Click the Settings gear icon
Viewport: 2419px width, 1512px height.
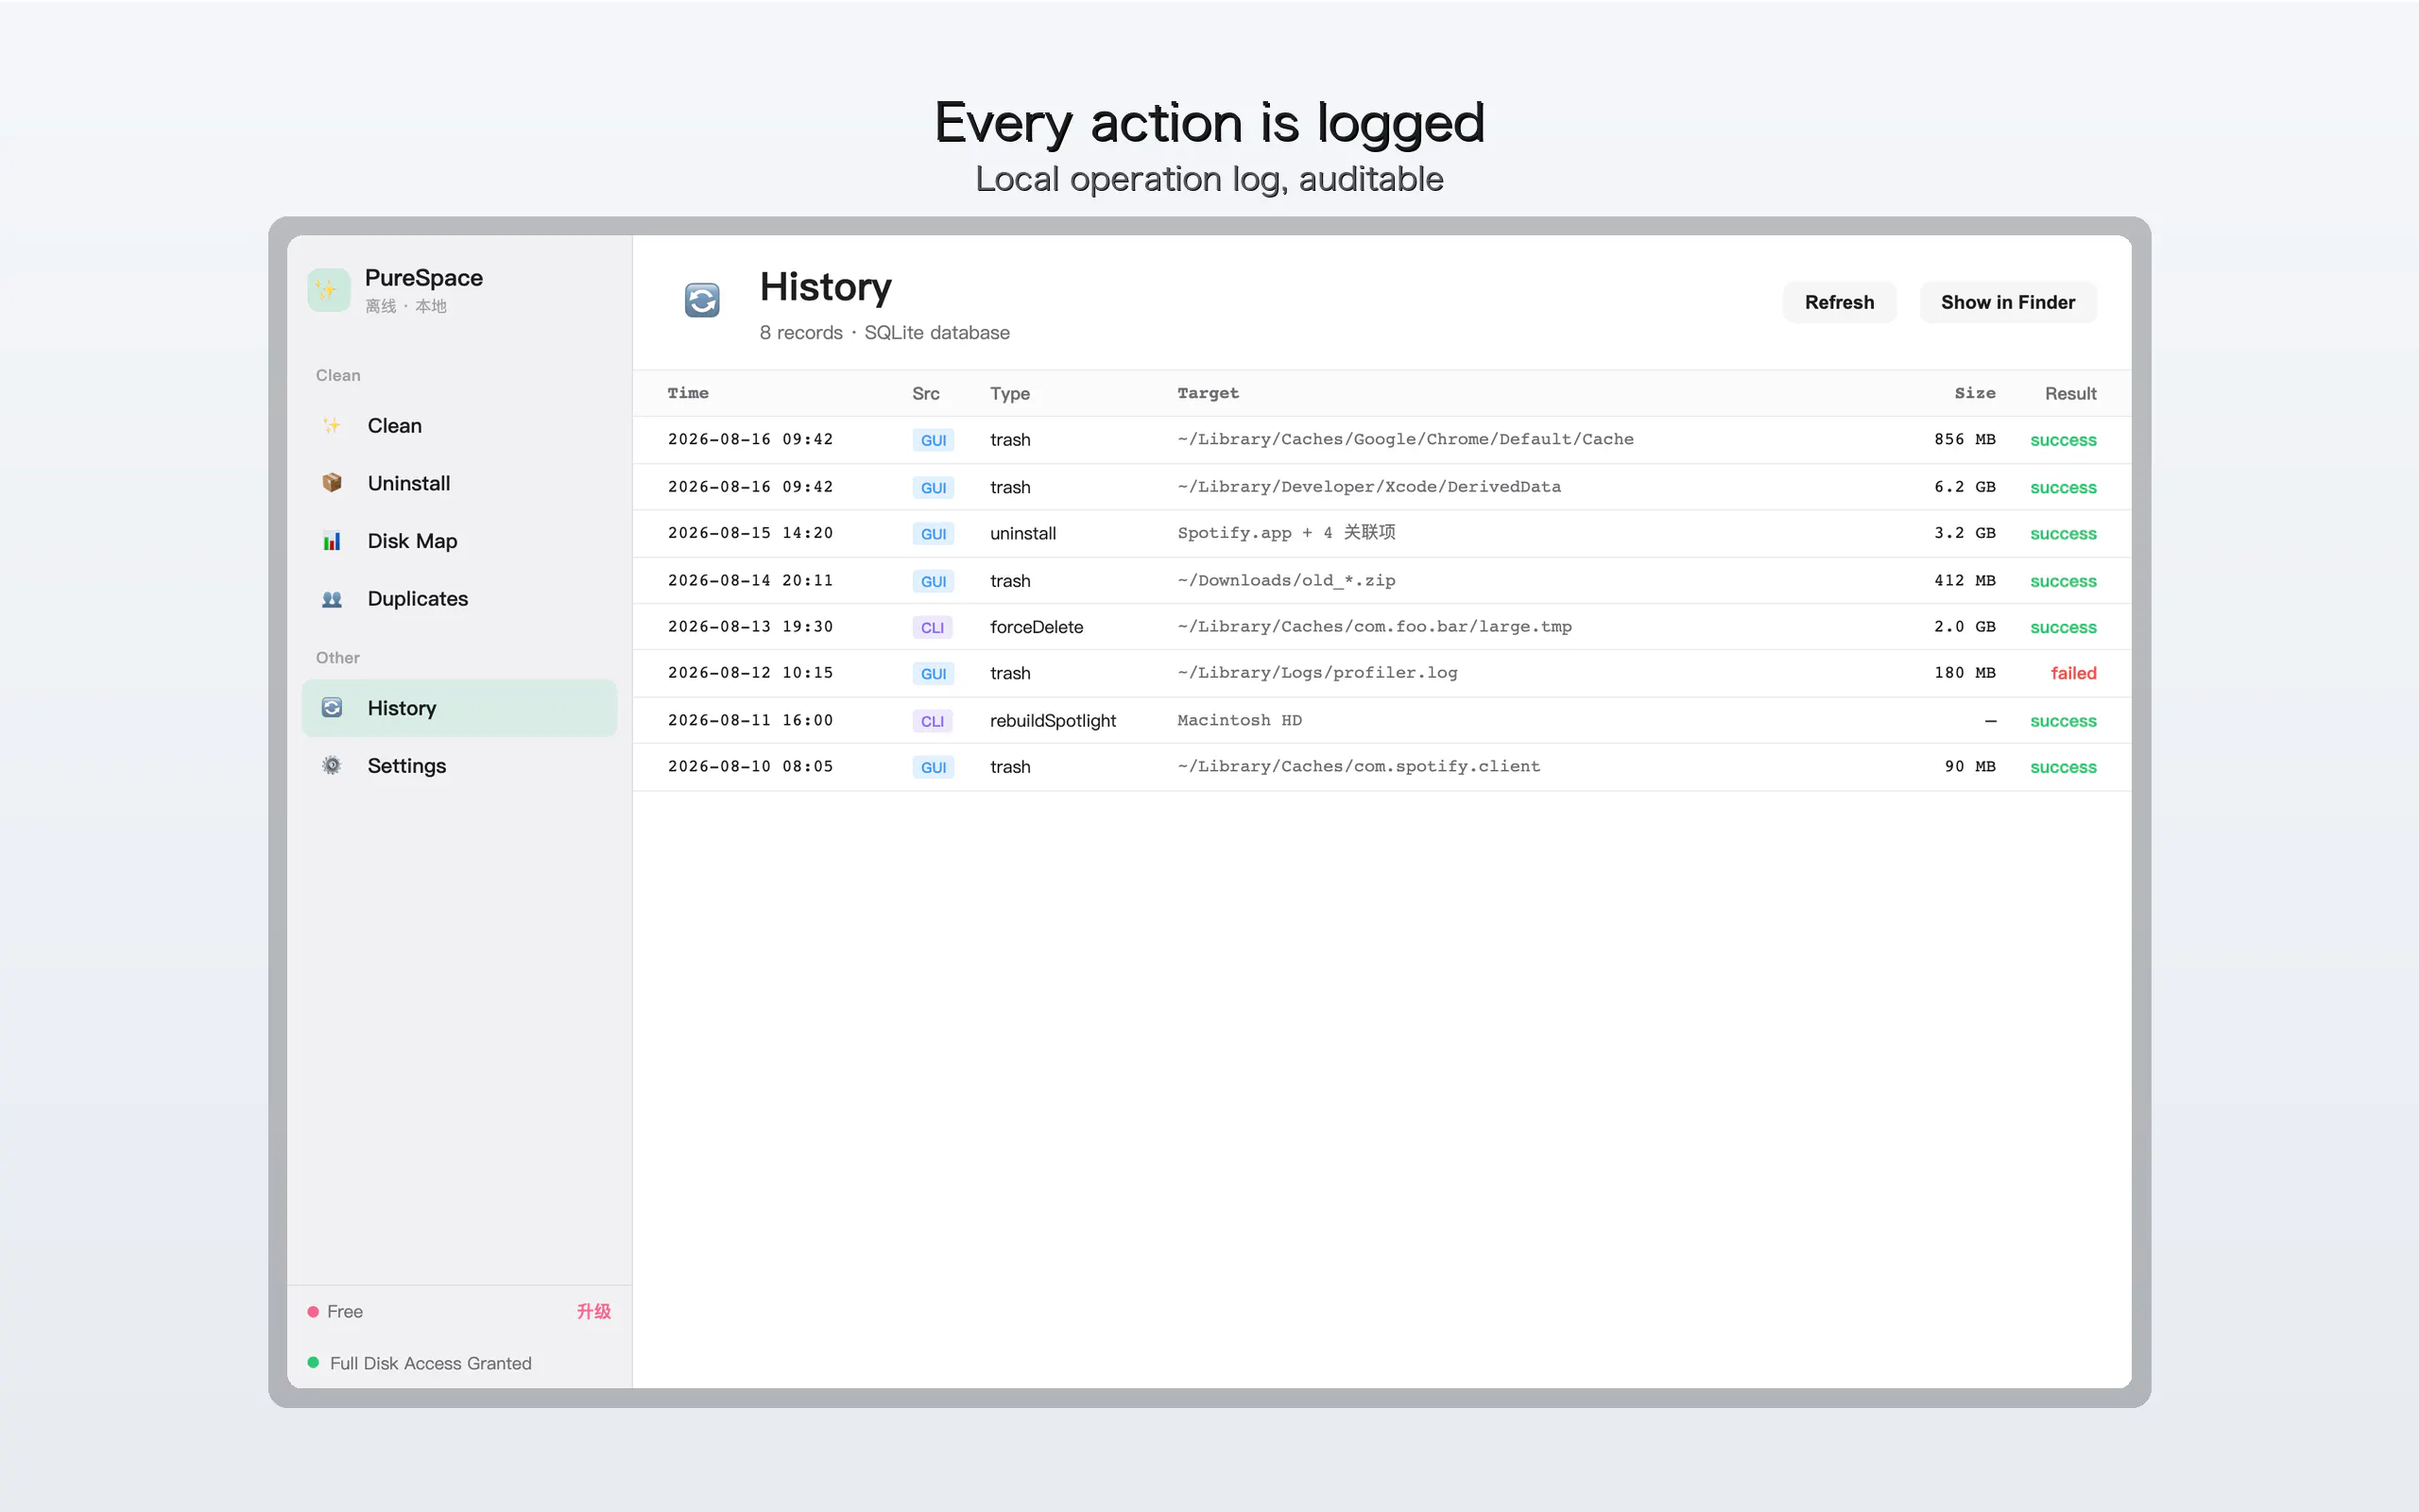[x=332, y=766]
